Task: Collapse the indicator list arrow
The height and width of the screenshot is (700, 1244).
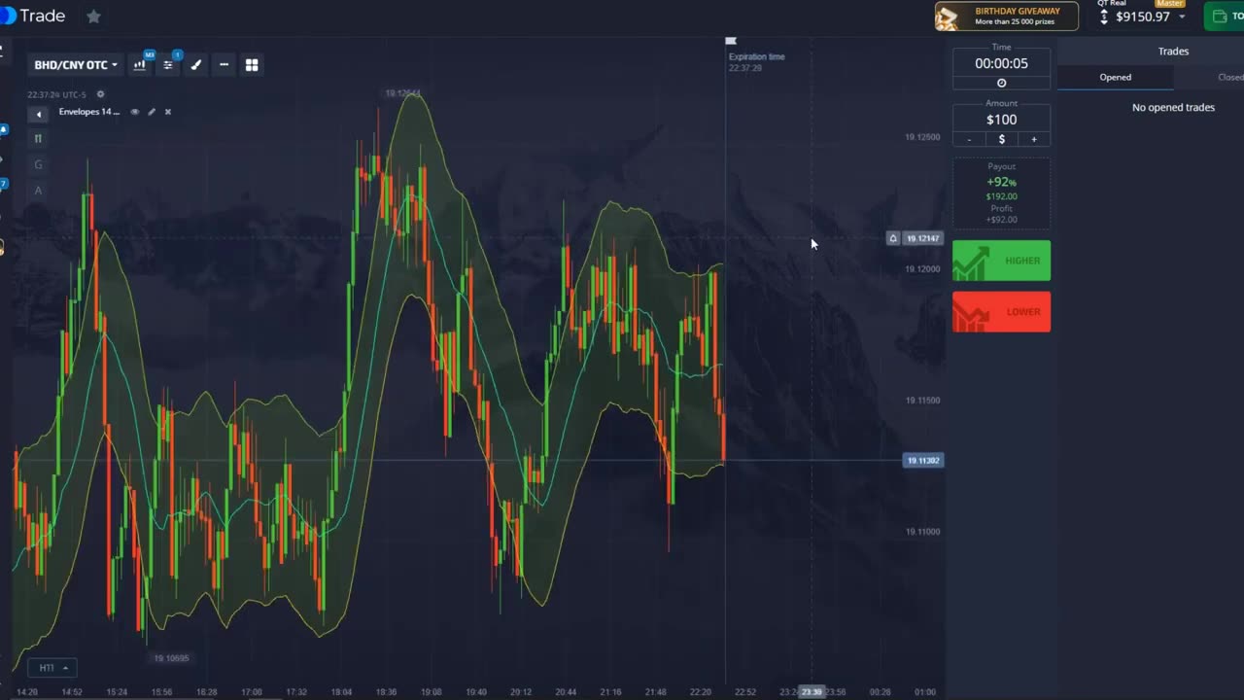Action: (x=39, y=114)
